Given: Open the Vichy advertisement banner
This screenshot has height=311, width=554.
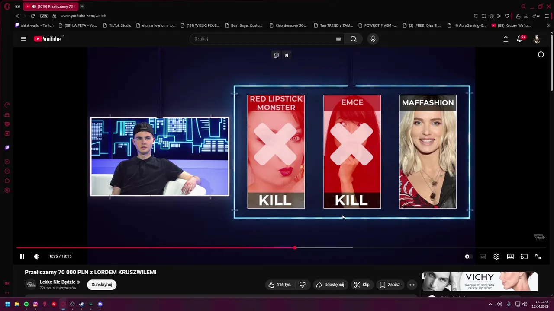Looking at the screenshot, I should coord(480,282).
